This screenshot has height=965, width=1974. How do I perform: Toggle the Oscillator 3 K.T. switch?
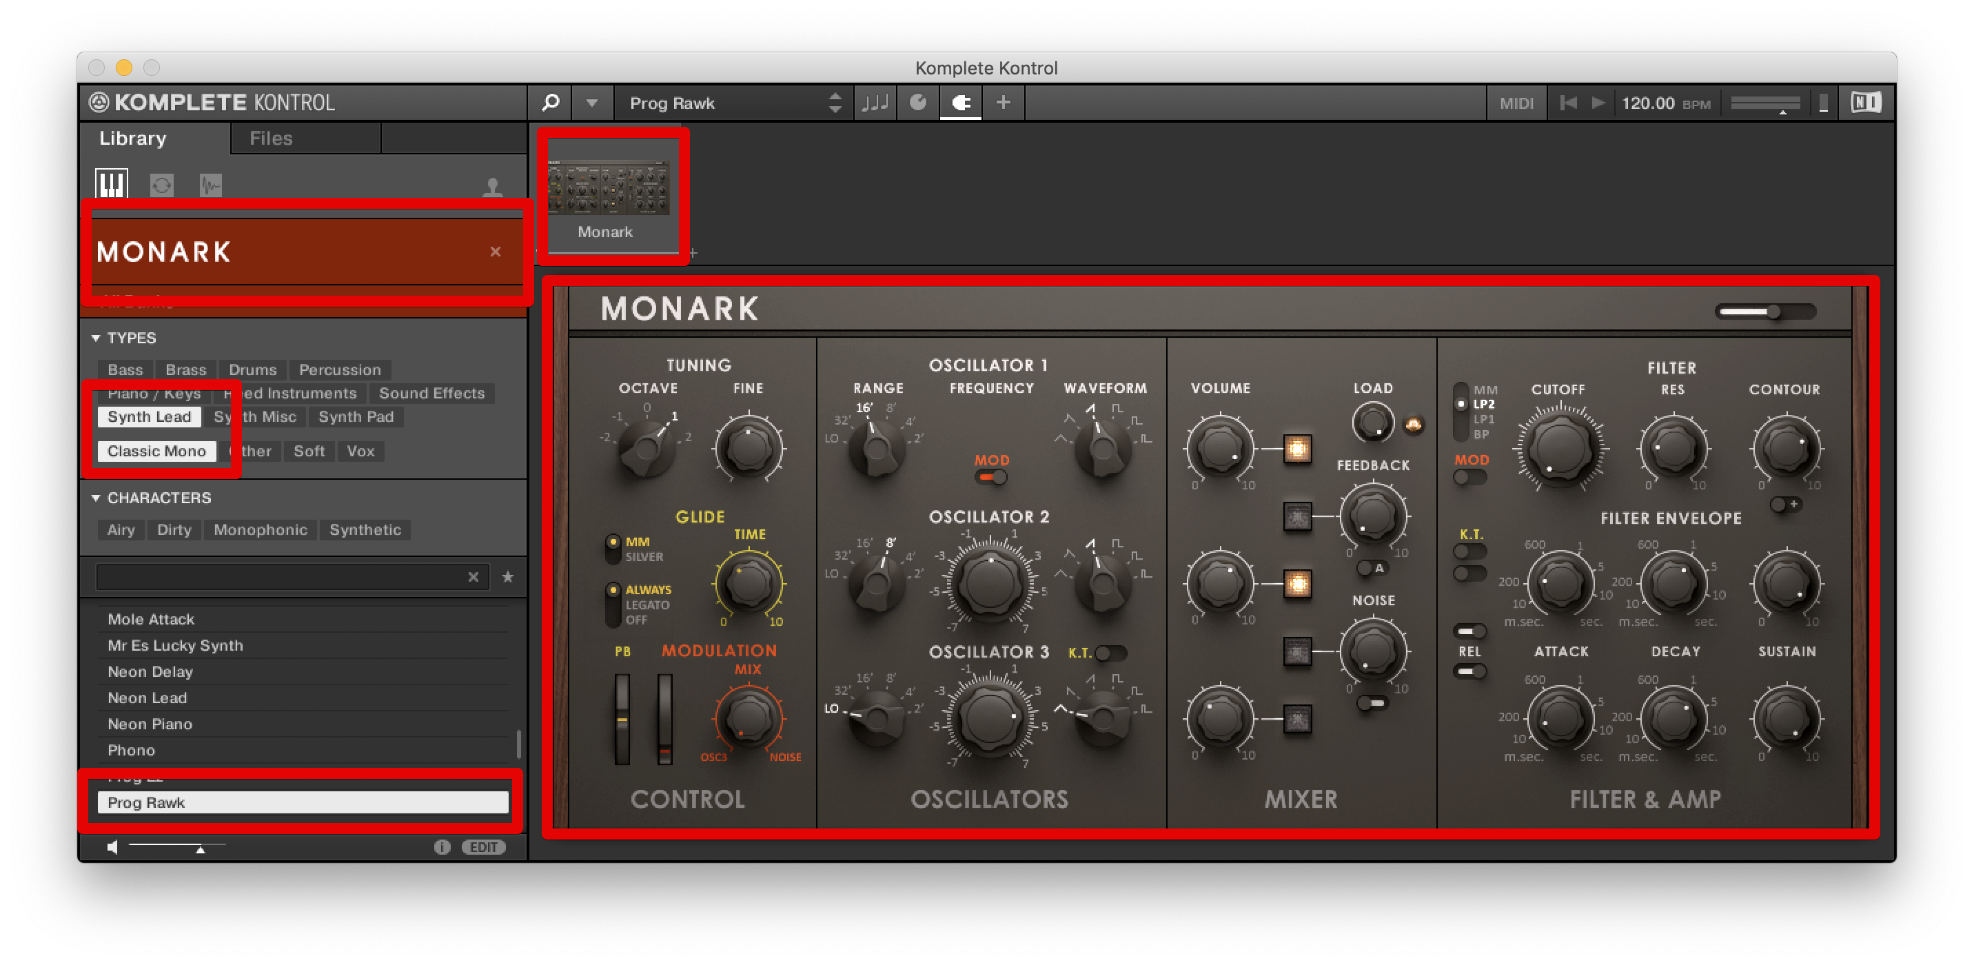[1110, 653]
